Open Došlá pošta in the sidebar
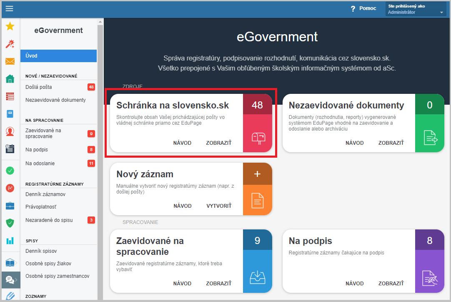Viewport: 451px width, 302px height. [x=38, y=87]
